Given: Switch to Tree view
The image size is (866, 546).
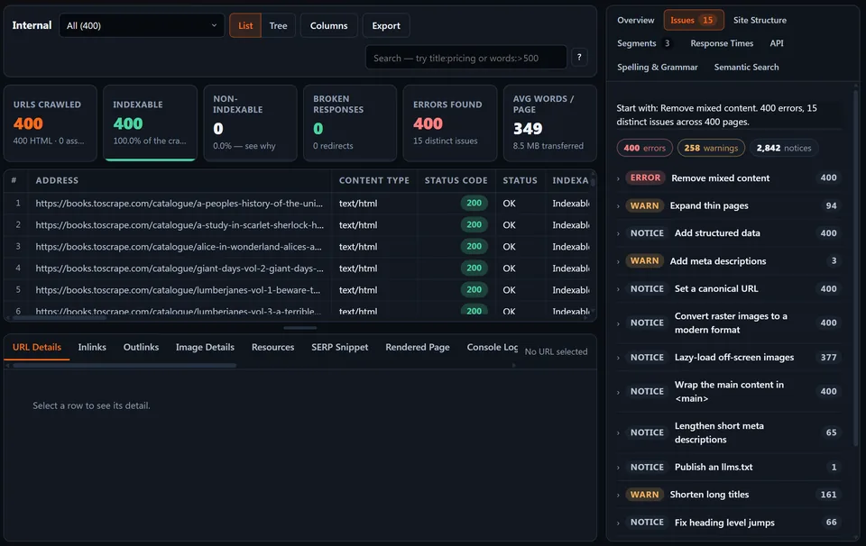Looking at the screenshot, I should 278,25.
